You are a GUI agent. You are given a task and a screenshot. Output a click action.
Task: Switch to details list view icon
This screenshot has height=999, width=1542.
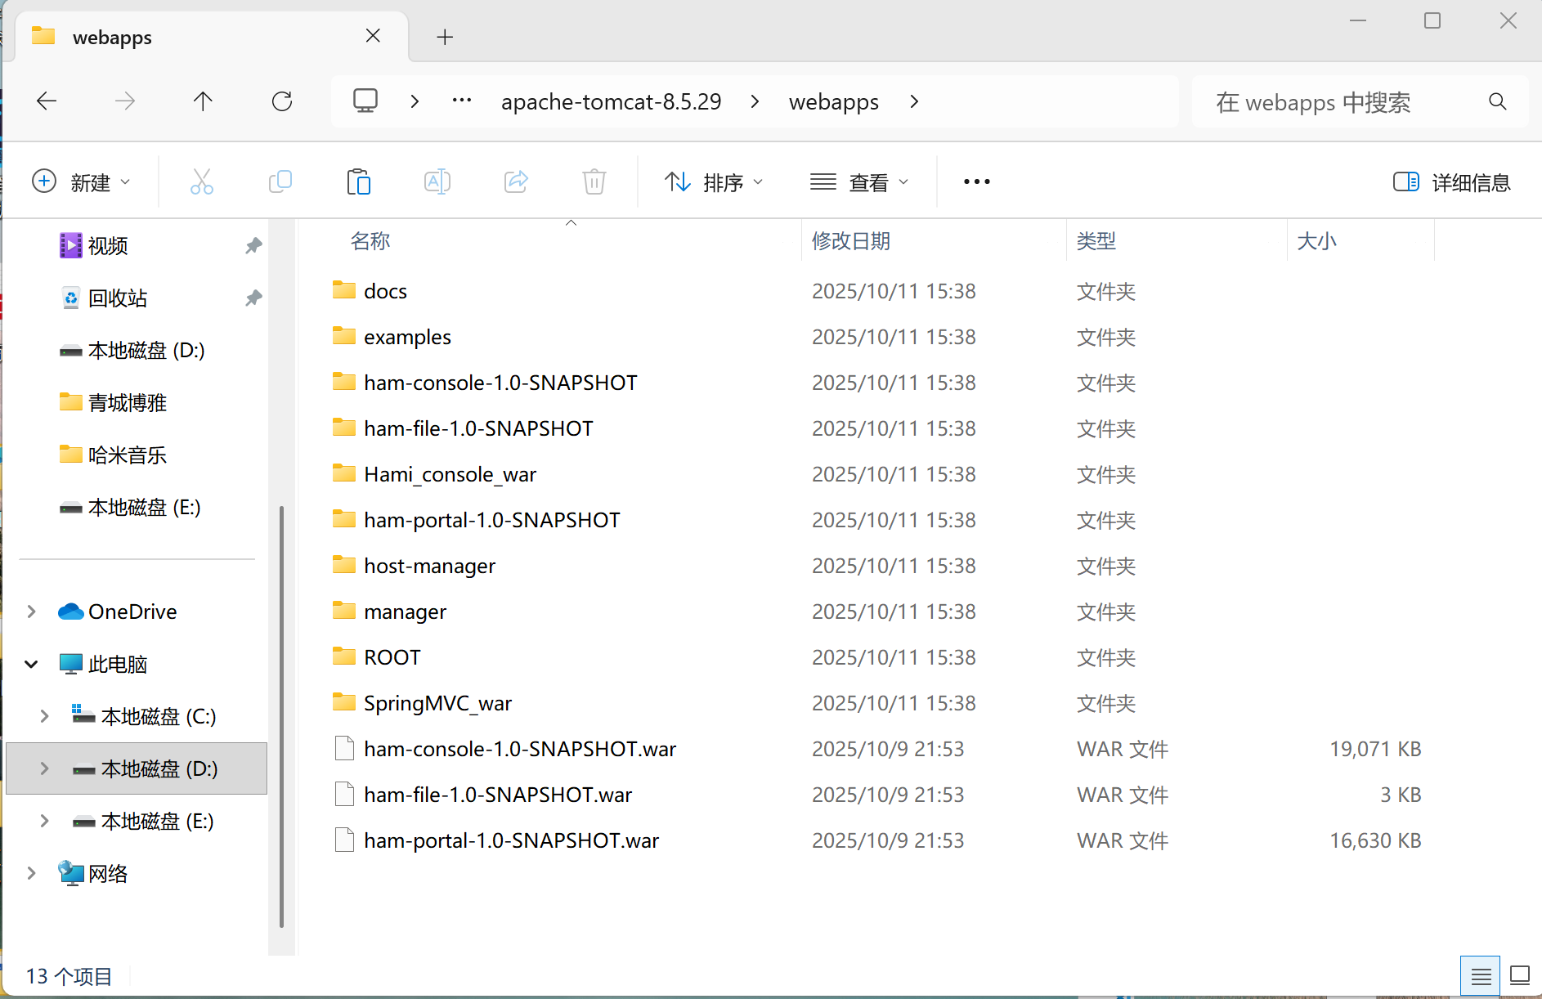[x=1481, y=975]
